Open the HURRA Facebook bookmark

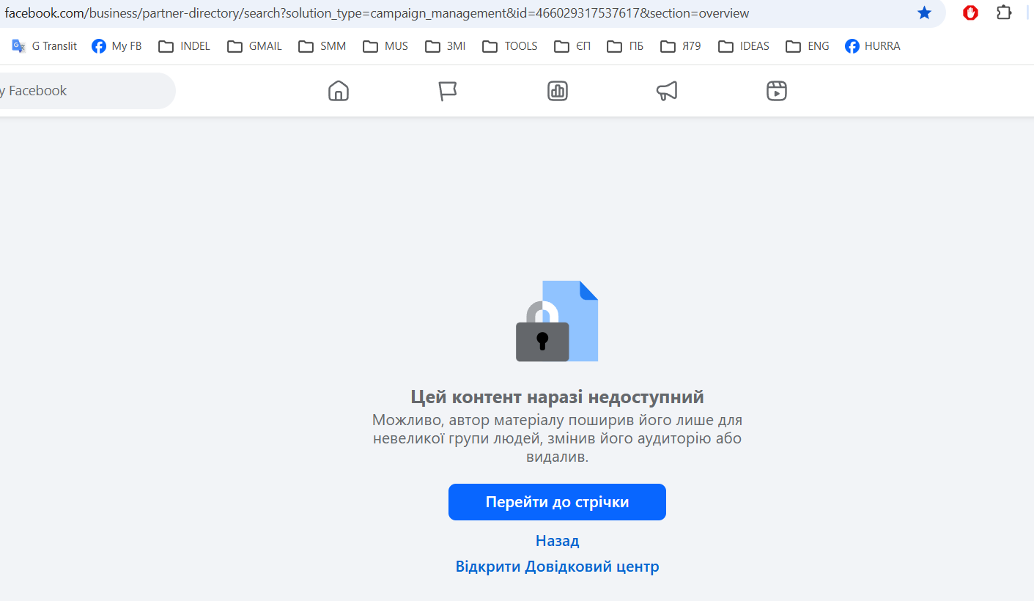(872, 46)
